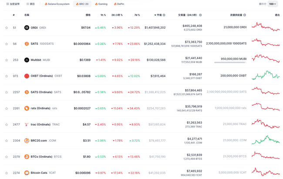Click ORDI market cap $1,407,846,202
Viewport: 283px width, 179px height.
(155, 27)
